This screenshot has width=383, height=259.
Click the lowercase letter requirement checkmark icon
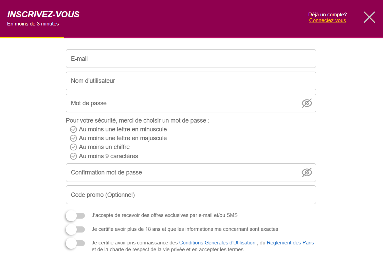(x=73, y=129)
